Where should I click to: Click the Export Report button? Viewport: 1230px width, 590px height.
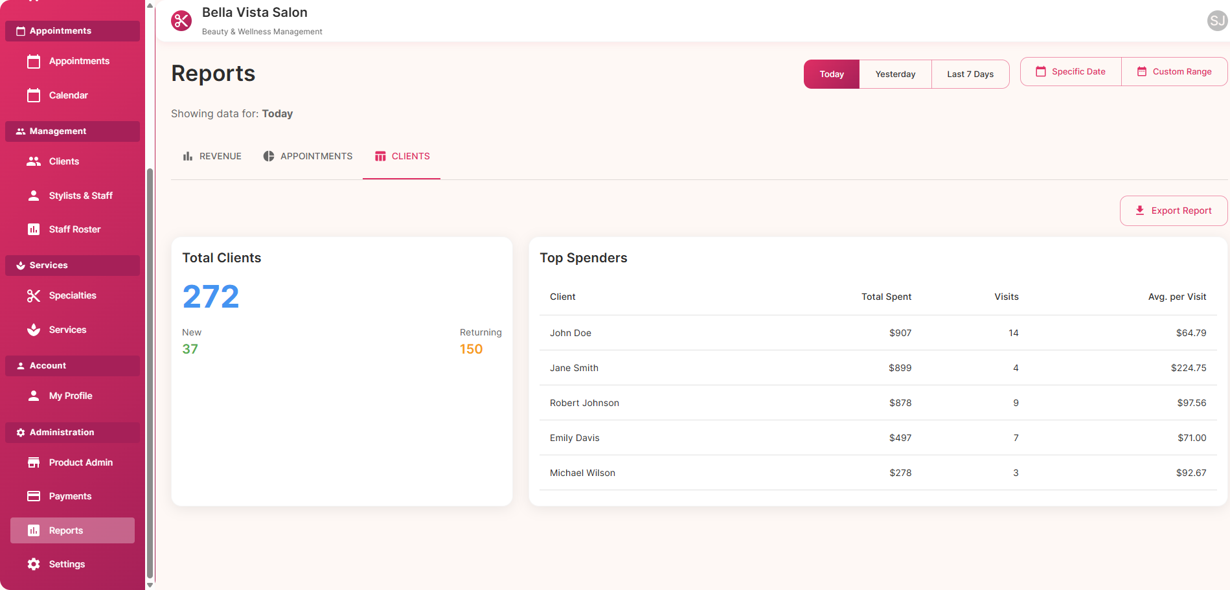click(x=1173, y=211)
